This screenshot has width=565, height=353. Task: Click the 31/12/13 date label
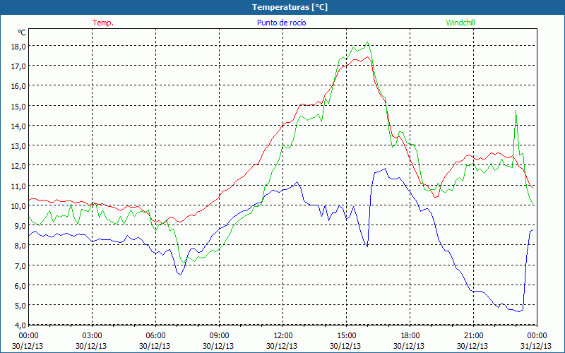point(536,346)
